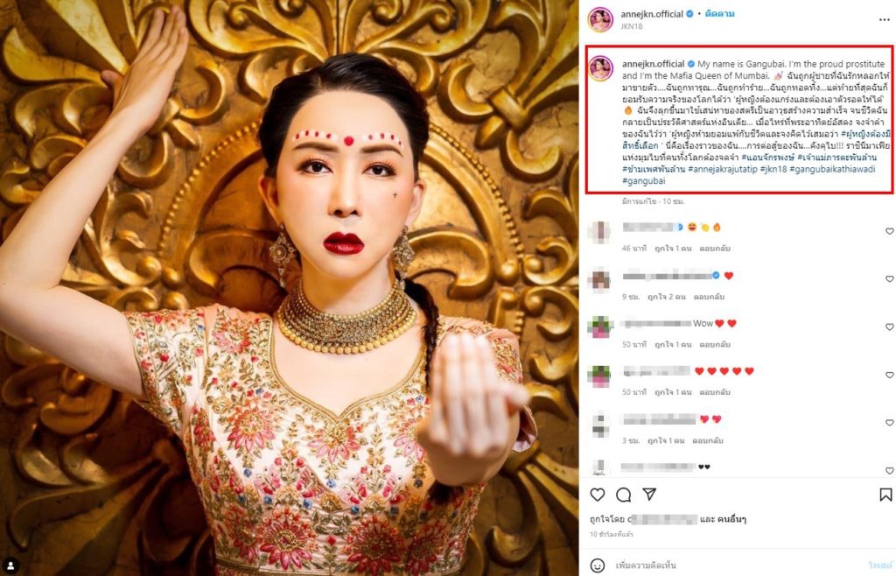Like the first emoji comment heart
Viewport: 896px width, 576px height.
pos(889,231)
